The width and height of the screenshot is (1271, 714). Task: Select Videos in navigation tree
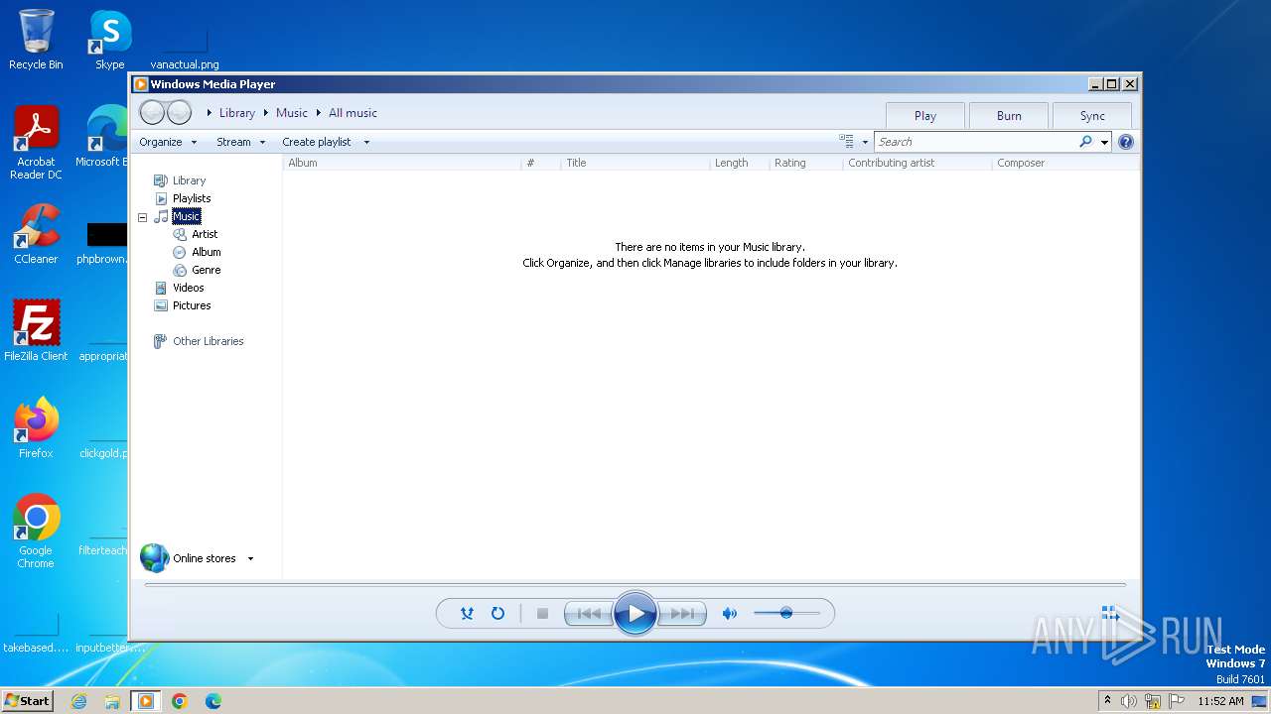point(188,288)
